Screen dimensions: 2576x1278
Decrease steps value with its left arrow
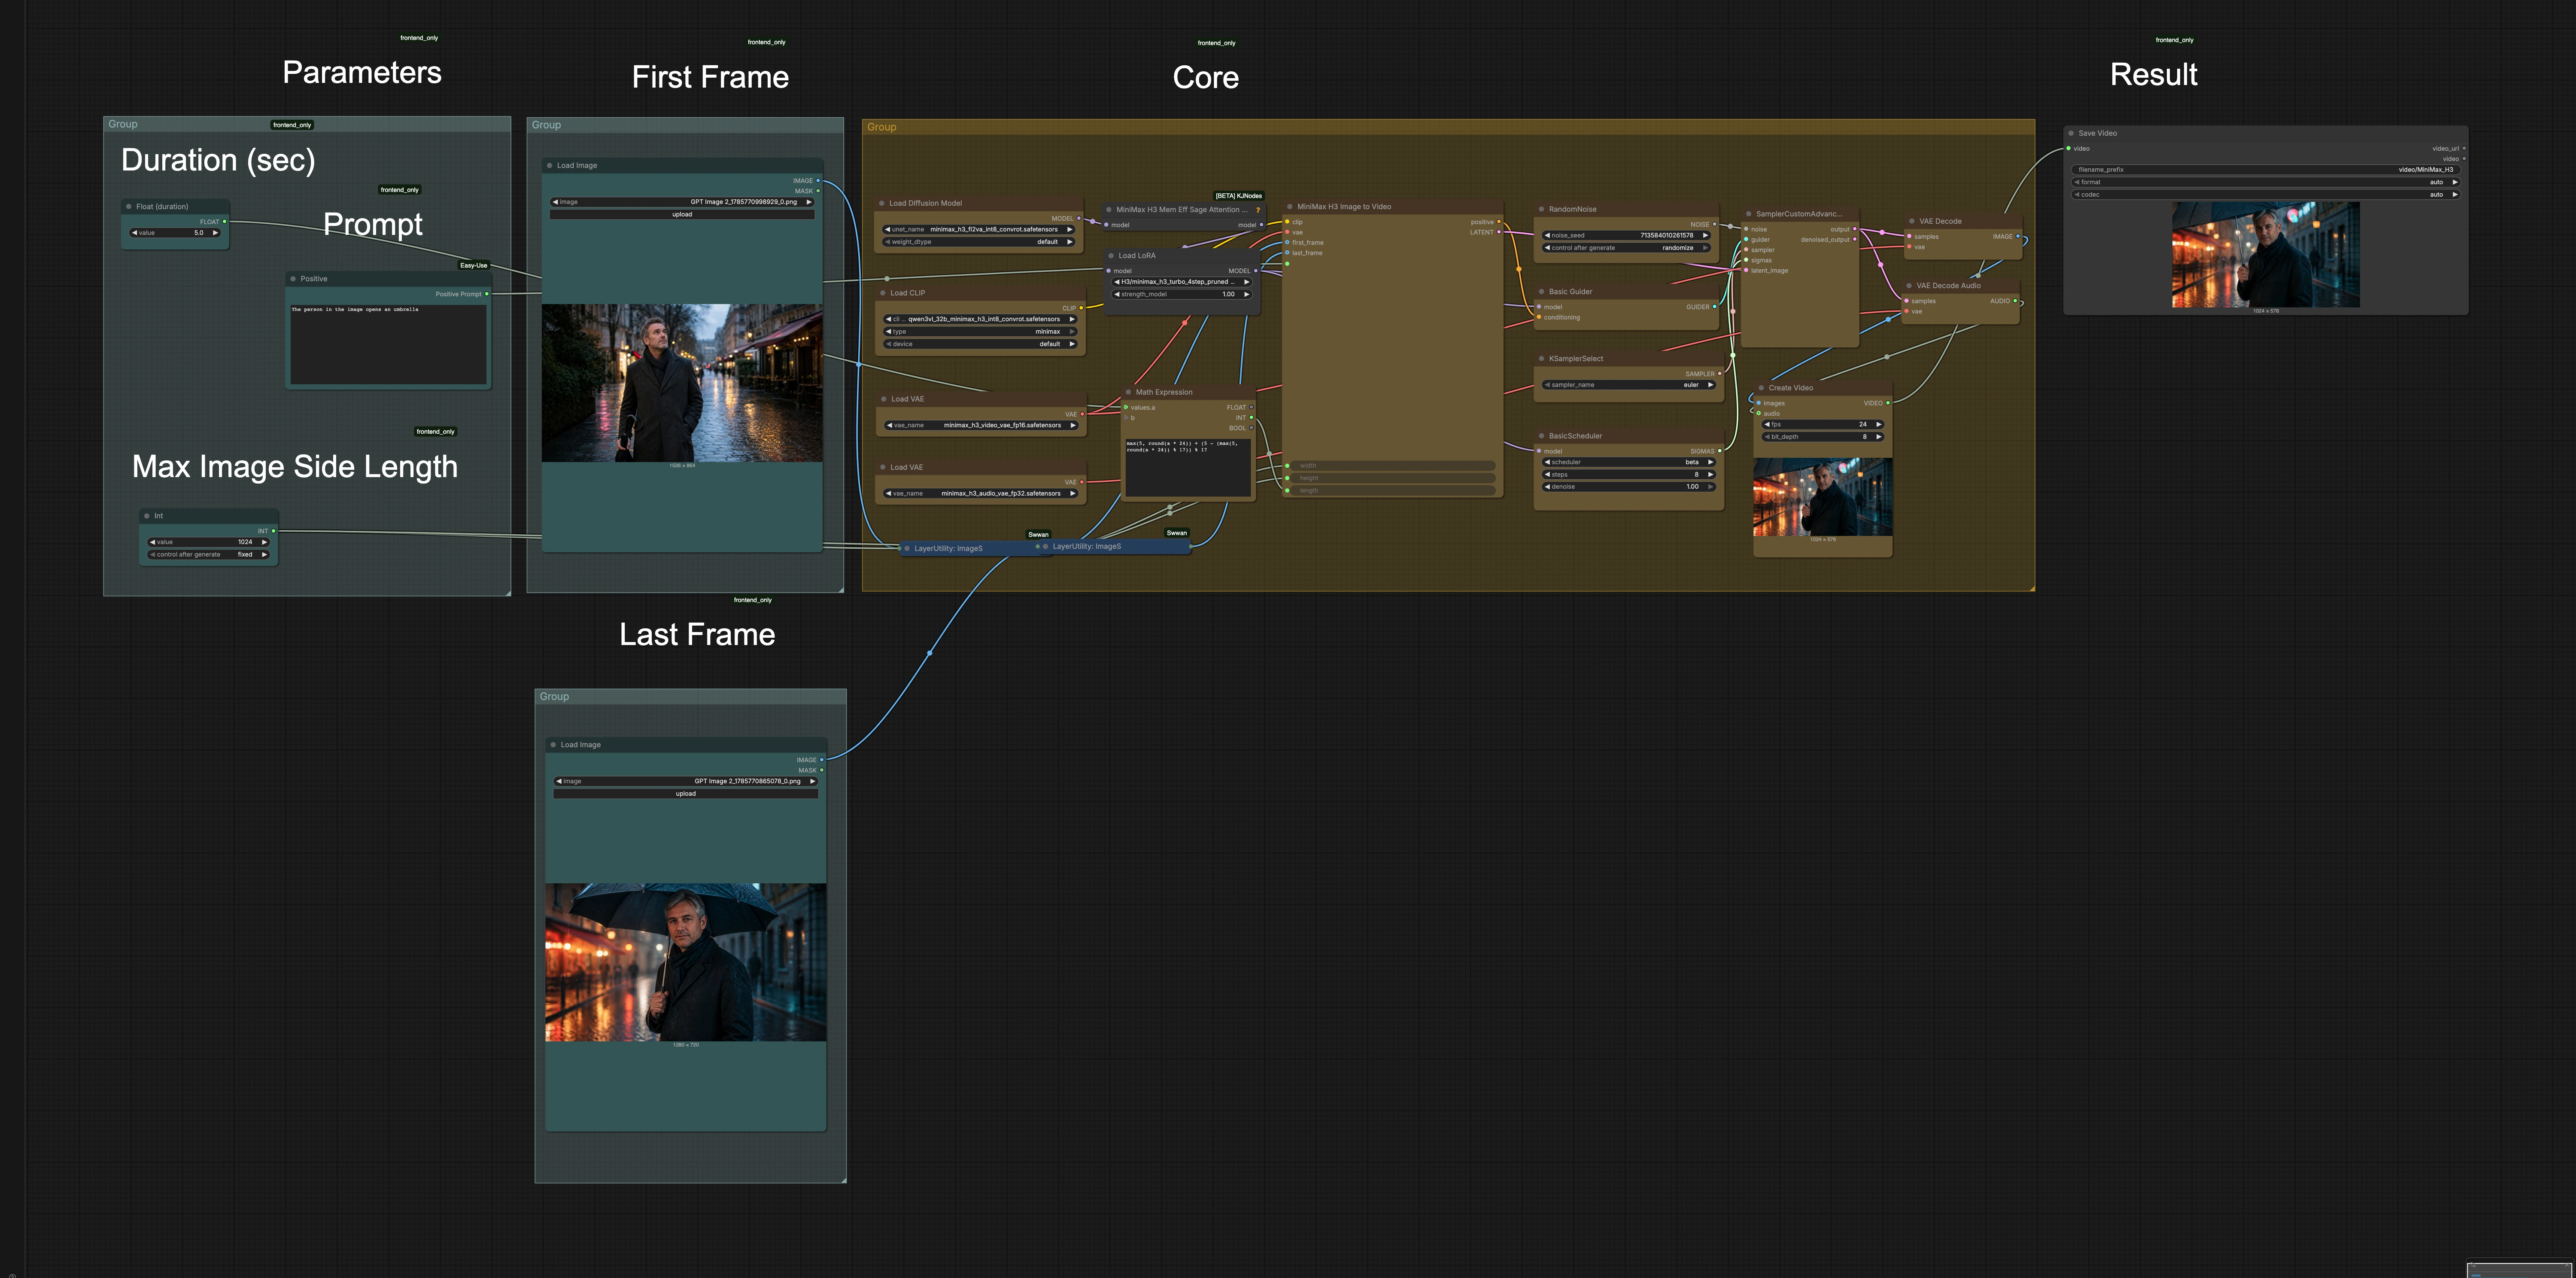pyautogui.click(x=1547, y=475)
